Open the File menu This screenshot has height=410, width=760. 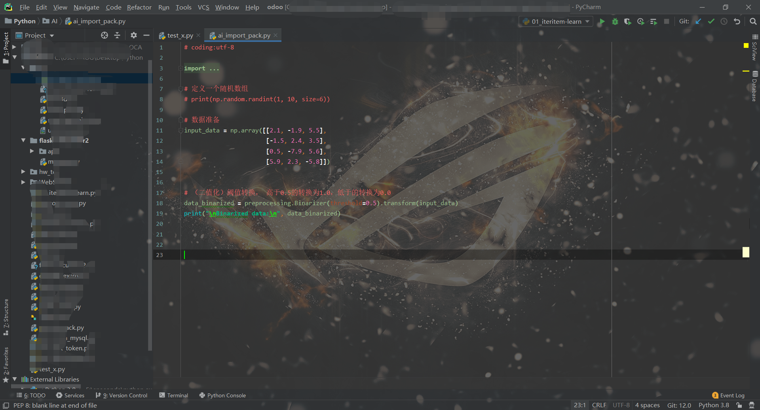(x=25, y=7)
